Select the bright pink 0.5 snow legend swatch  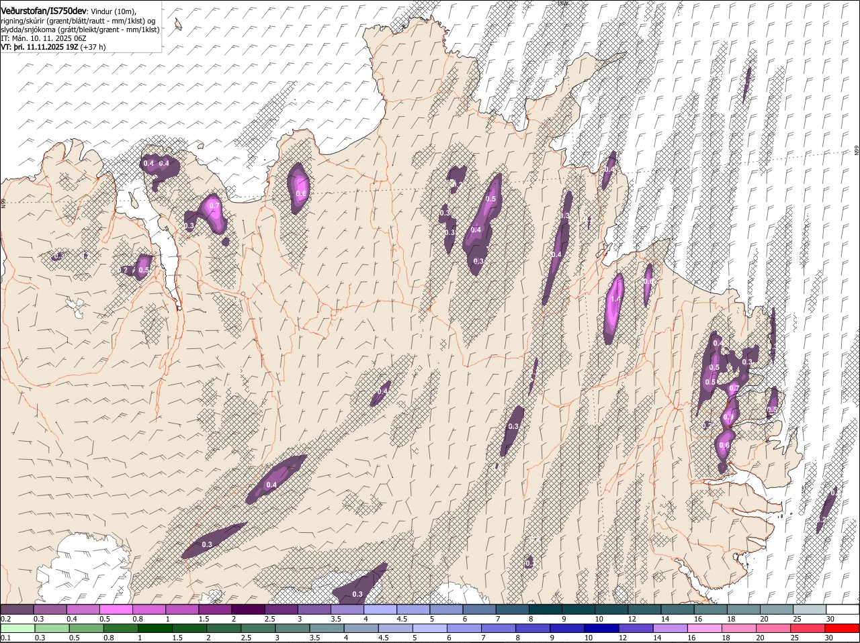pos(116,609)
